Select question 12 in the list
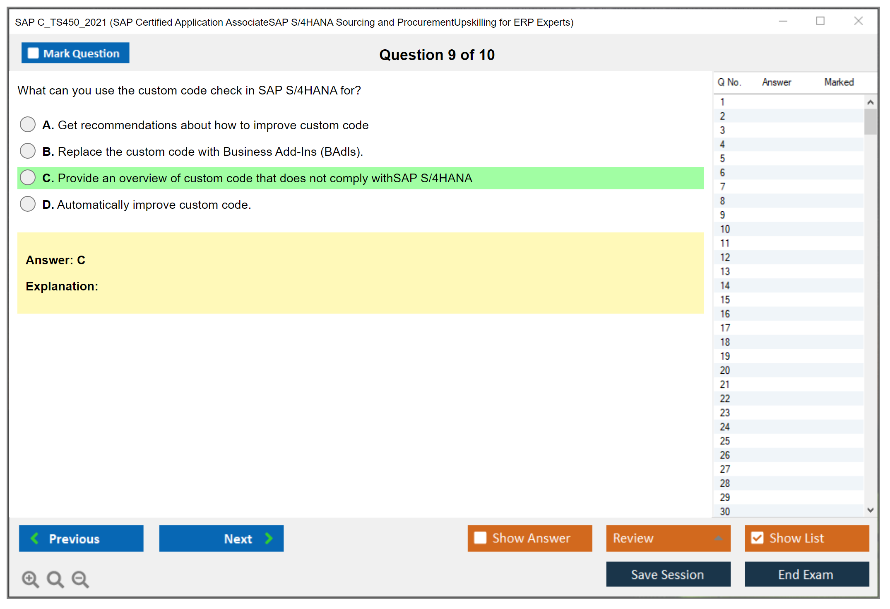Image resolution: width=890 pixels, height=609 pixels. [x=725, y=257]
